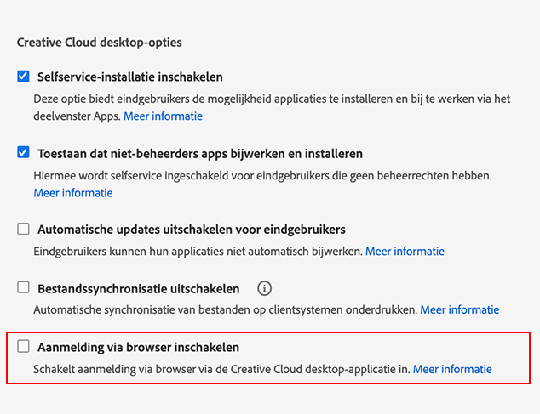Viewport: 540px width, 414px height.
Task: Check the Aanmelding via browser inschakelen box
Action: click(x=24, y=347)
